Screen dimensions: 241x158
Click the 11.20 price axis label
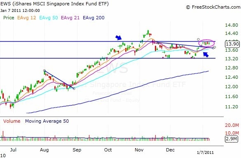[x=231, y=107]
